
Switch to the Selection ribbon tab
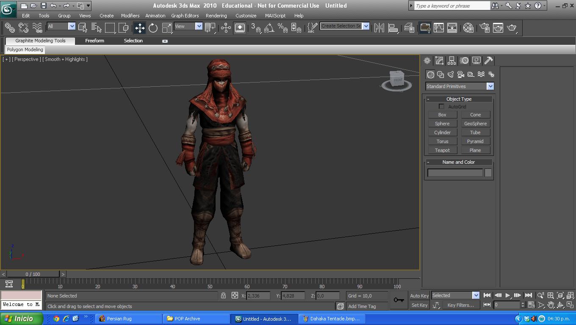pyautogui.click(x=133, y=41)
